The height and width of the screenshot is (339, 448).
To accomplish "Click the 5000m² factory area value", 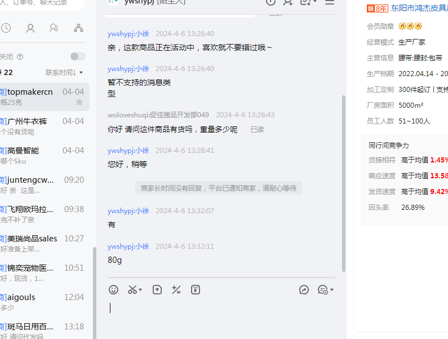I will point(411,105).
